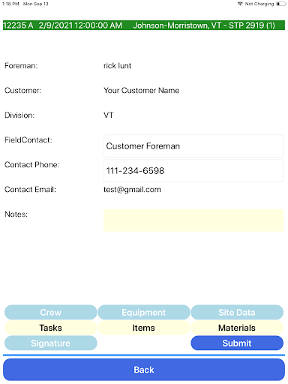
Task: Tap the Your Customer Name value
Action: click(x=142, y=90)
